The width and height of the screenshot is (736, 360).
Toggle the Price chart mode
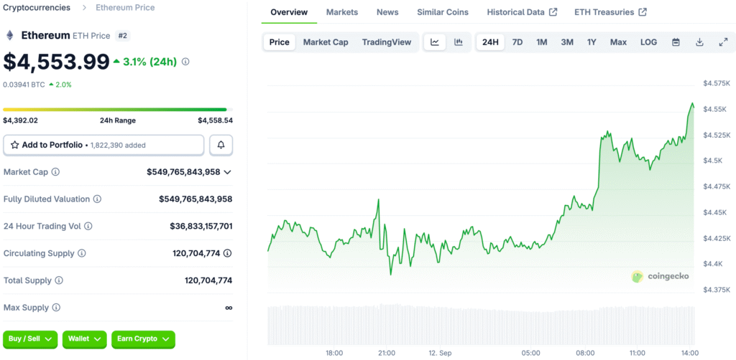tap(280, 42)
